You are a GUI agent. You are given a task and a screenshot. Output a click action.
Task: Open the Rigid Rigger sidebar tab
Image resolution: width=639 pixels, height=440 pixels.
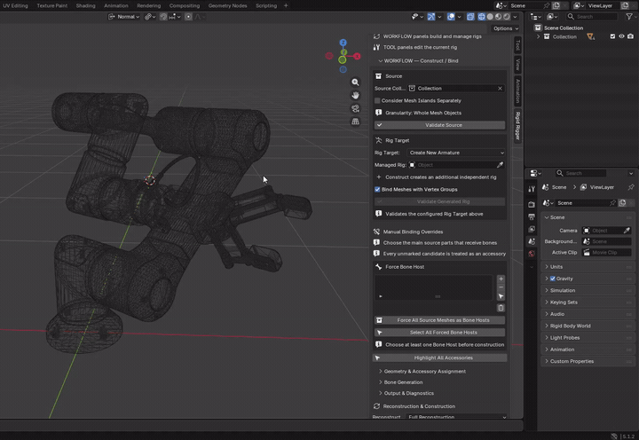tap(517, 125)
